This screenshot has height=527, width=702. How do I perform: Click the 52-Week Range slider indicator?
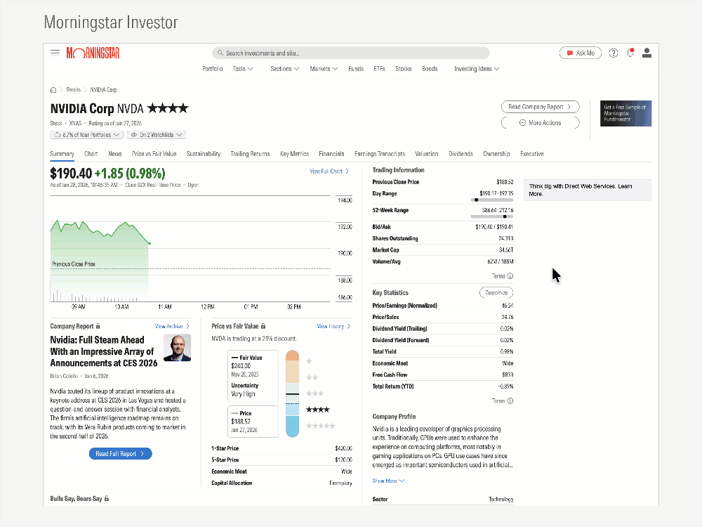point(505,216)
